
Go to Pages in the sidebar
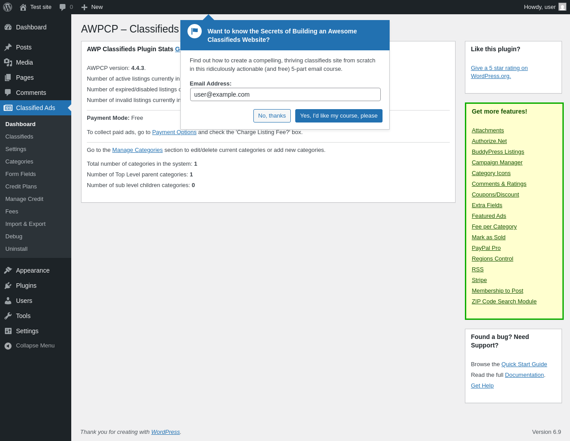(36, 78)
